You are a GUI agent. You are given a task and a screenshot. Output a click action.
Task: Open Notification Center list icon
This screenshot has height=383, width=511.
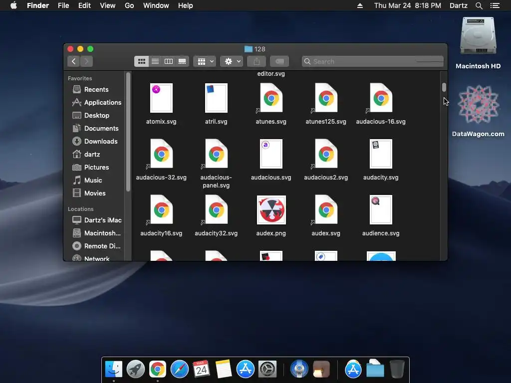495,5
